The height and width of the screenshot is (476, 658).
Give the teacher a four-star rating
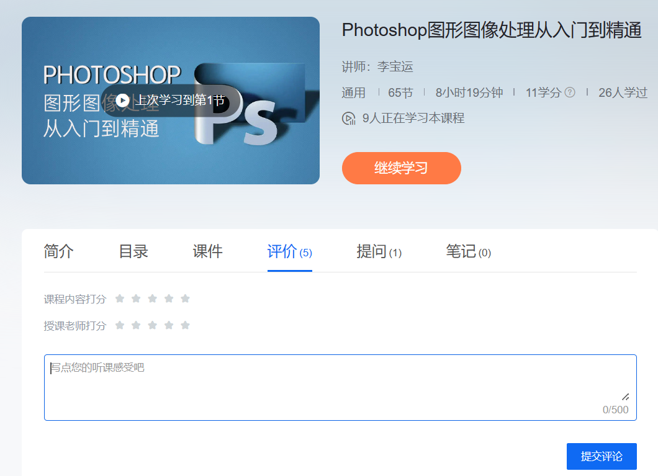point(169,325)
